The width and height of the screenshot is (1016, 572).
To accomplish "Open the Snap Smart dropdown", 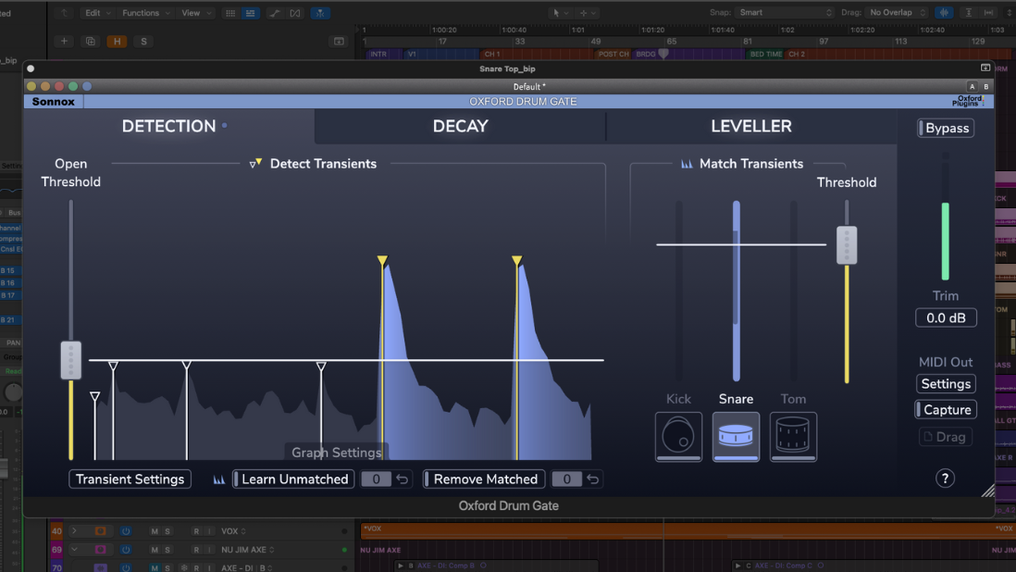I will (786, 12).
